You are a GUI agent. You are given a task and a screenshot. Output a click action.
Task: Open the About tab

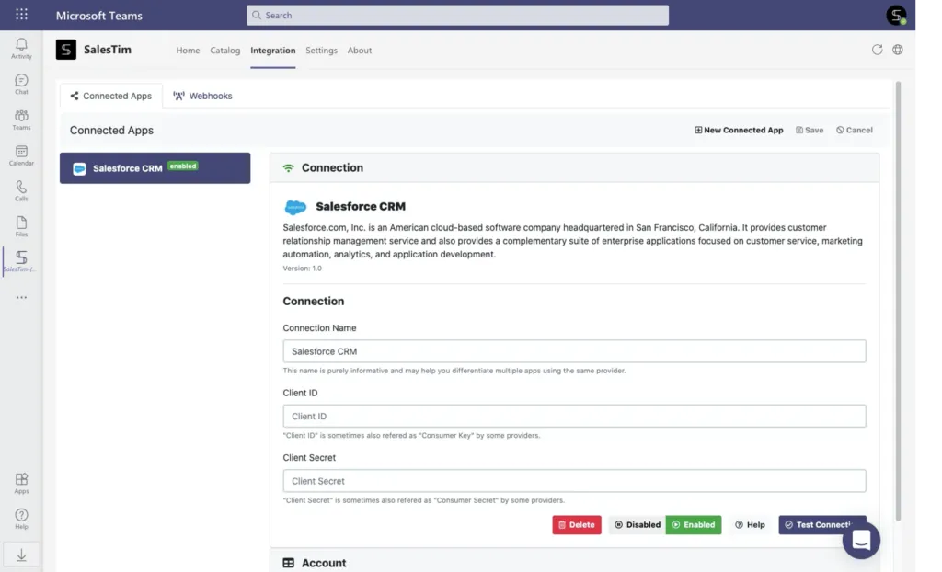[x=360, y=51]
